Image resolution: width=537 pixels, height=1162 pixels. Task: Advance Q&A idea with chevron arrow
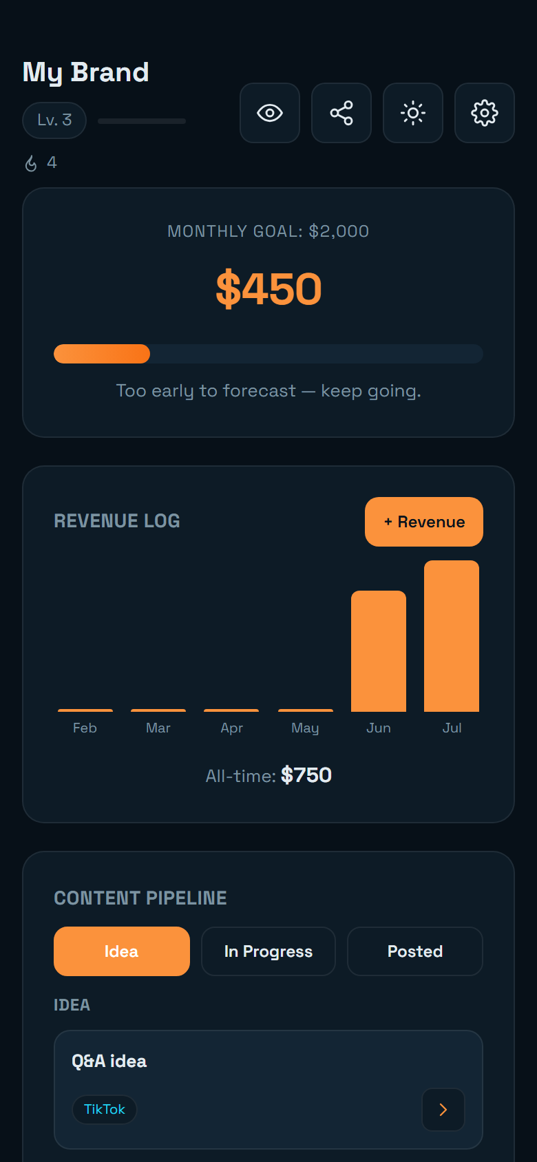pyautogui.click(x=443, y=1110)
